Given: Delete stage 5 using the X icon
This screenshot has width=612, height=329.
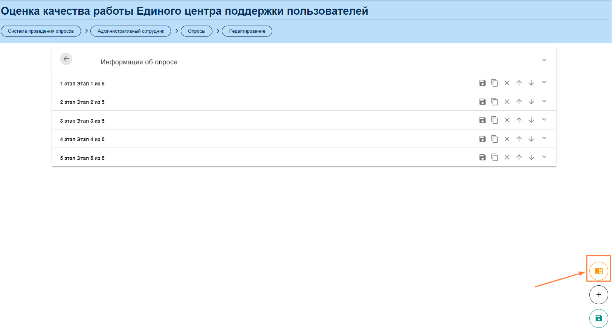Looking at the screenshot, I should coord(507,157).
